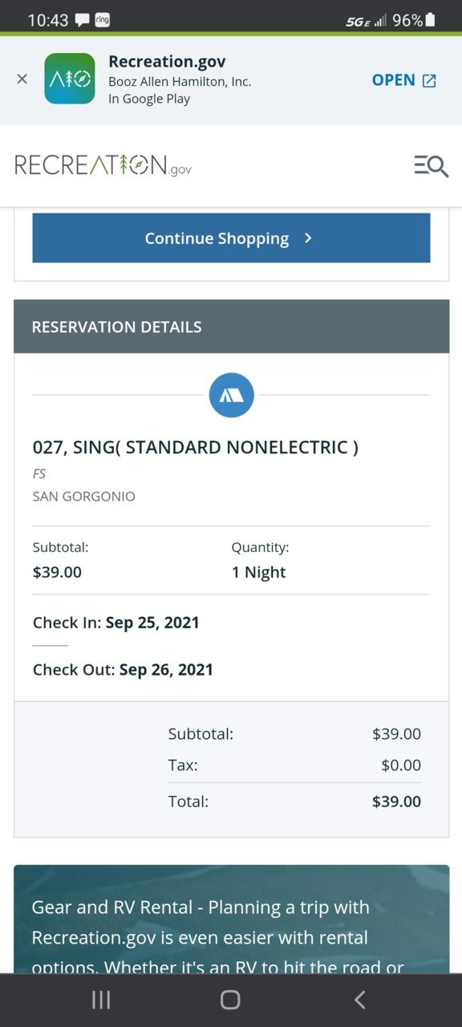Tap the Android back button
The height and width of the screenshot is (1027, 462).
360,1000
